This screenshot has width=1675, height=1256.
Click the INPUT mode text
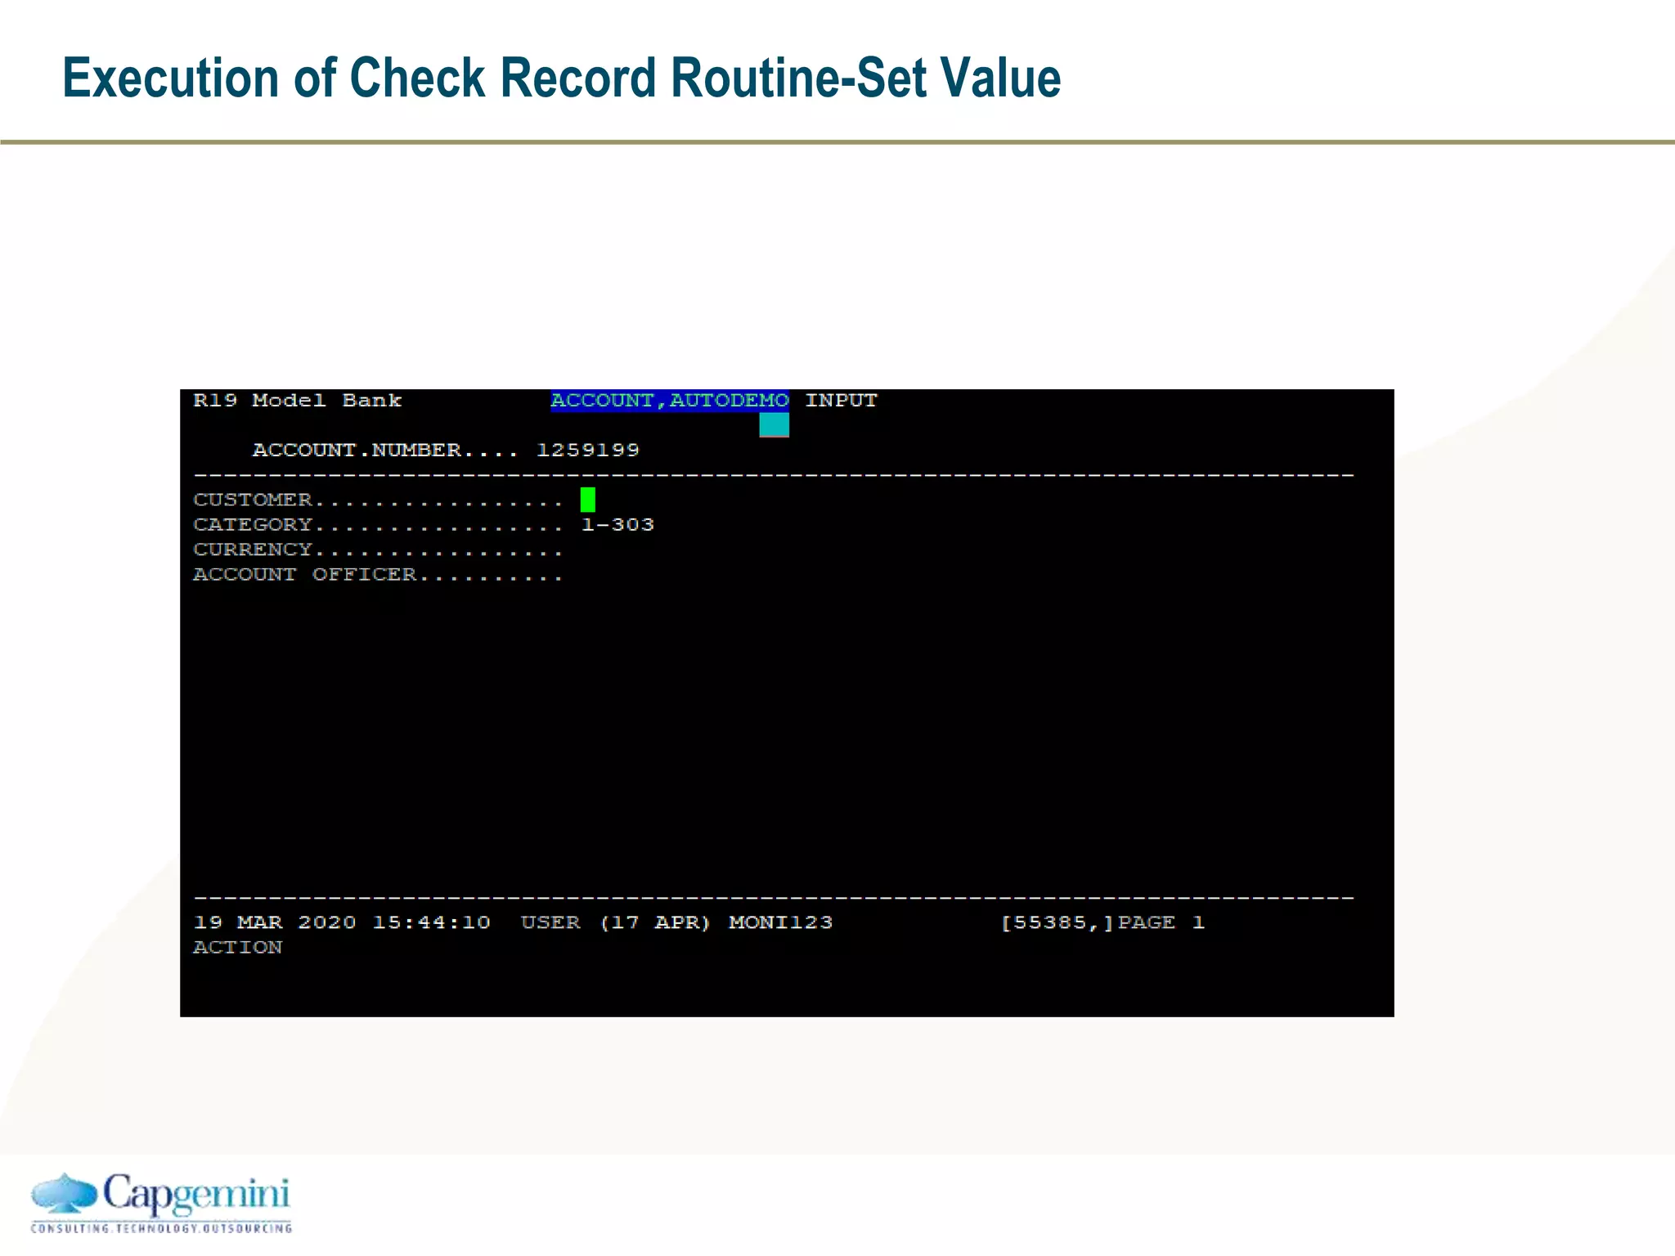pyautogui.click(x=841, y=401)
